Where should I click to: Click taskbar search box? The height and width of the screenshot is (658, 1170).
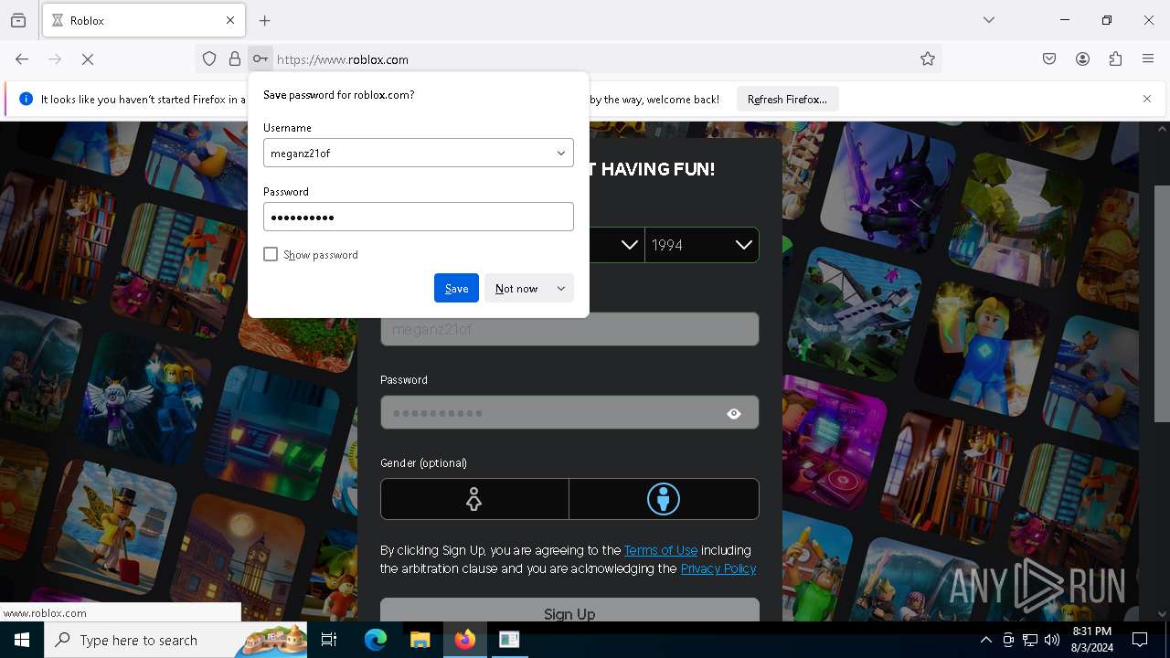[176, 640]
